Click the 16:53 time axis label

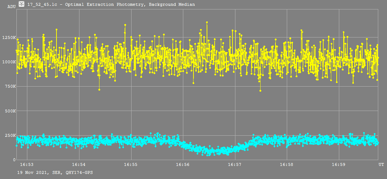click(27, 165)
